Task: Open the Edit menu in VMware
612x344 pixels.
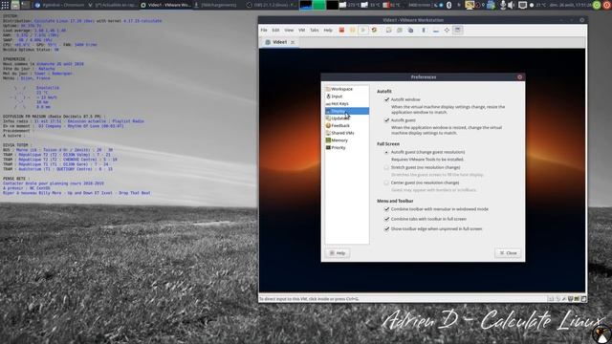Action: pyautogui.click(x=275, y=30)
